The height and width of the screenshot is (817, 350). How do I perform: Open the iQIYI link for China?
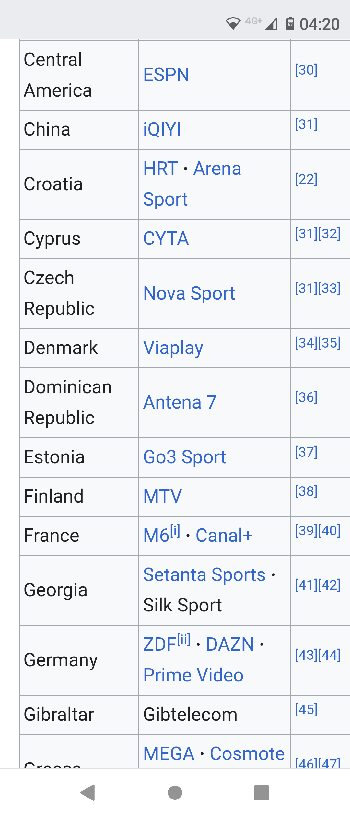(x=162, y=129)
